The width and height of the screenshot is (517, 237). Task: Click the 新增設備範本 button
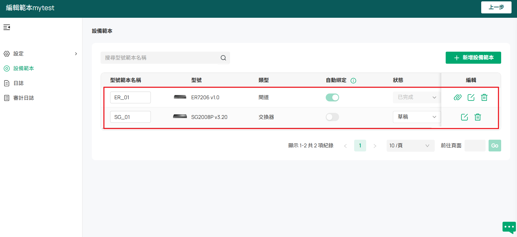pyautogui.click(x=473, y=58)
